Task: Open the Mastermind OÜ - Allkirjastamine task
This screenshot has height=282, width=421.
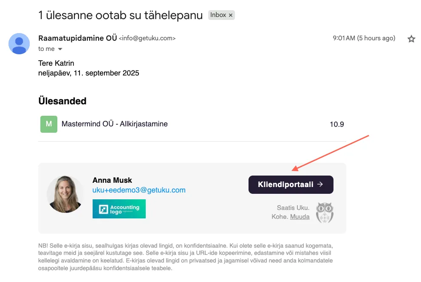Action: coord(115,124)
